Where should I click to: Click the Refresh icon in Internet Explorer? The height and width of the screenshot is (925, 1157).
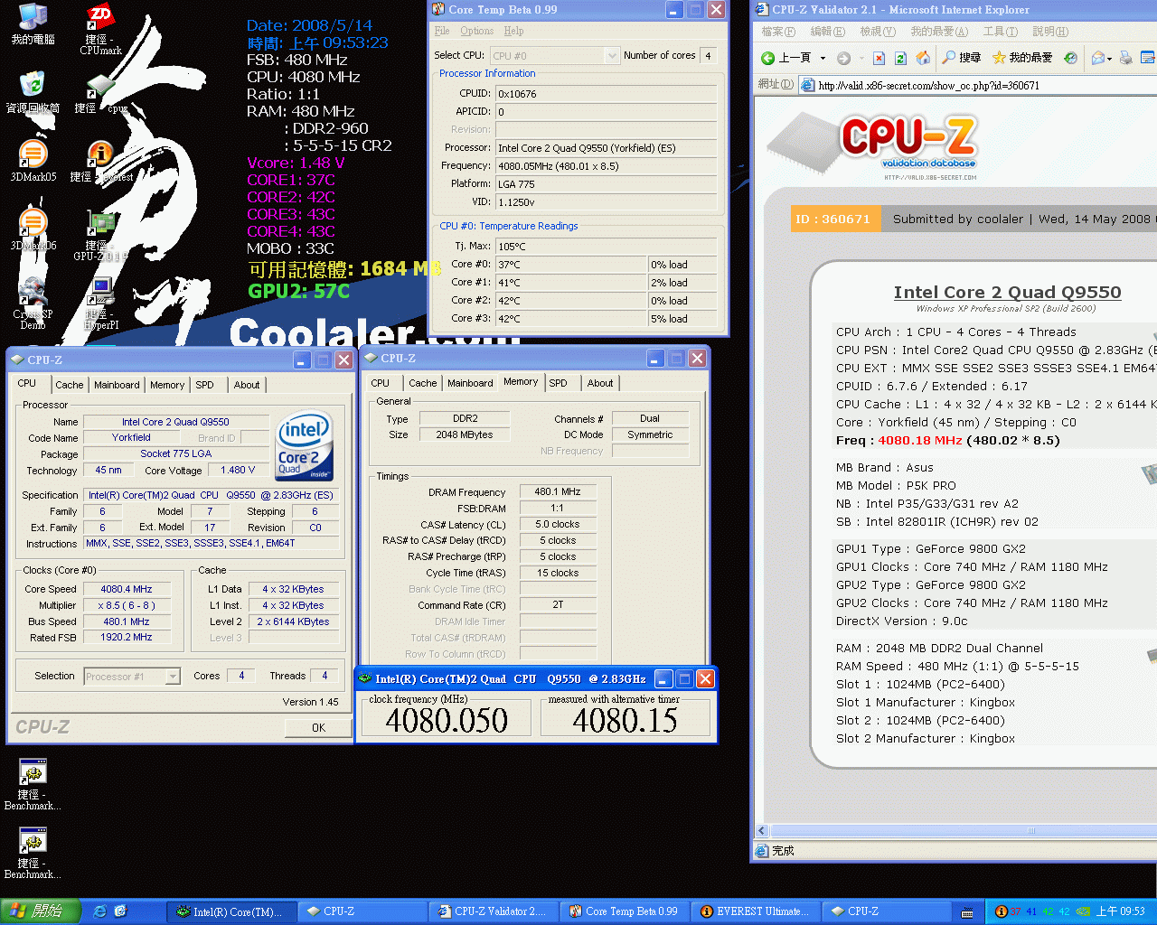click(x=900, y=58)
